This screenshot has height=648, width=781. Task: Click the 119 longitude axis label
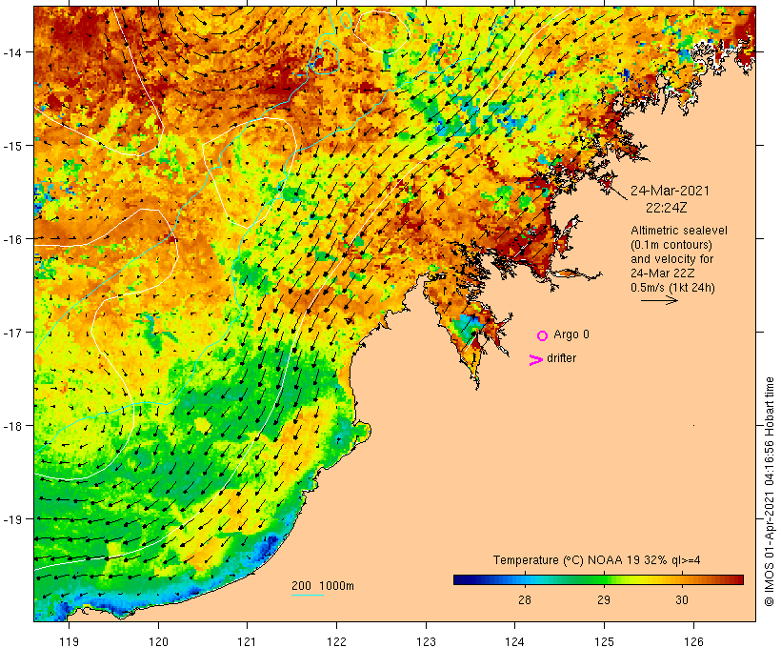[x=69, y=642]
